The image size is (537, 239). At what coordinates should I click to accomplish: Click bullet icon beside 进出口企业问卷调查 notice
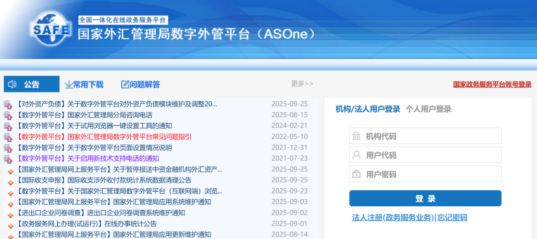[10, 214]
